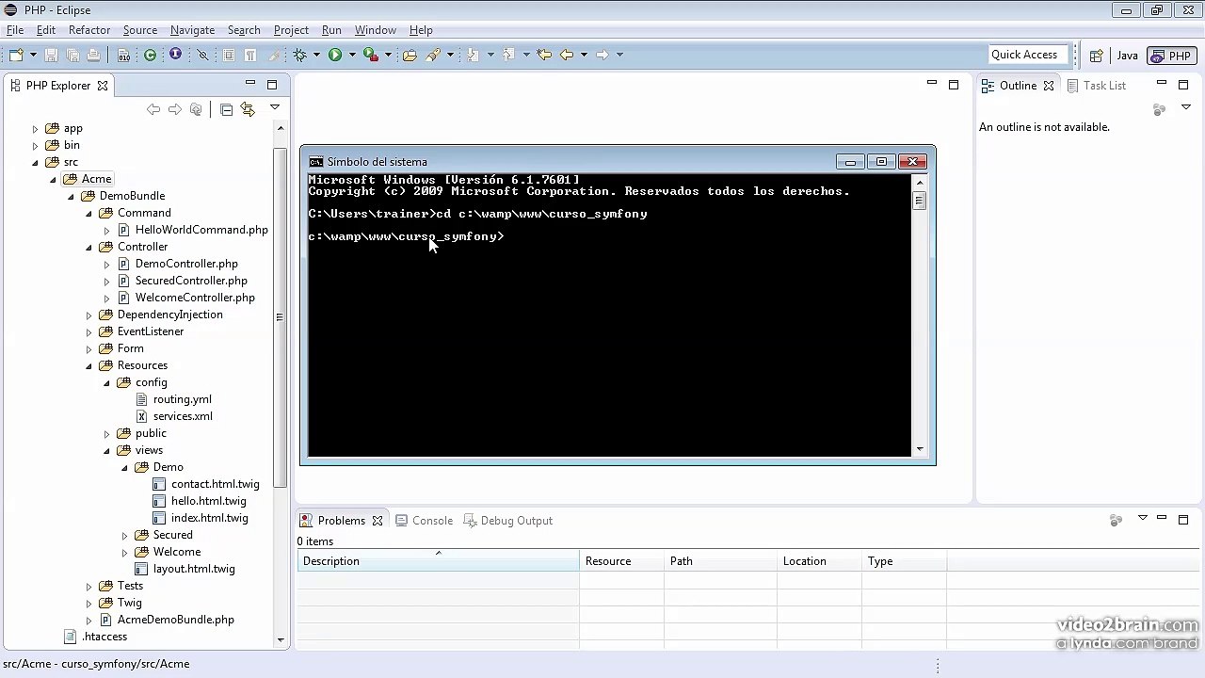Screen dimensions: 1205x678
Task: Select AcmeDemoBundle.php file
Action: (x=175, y=620)
